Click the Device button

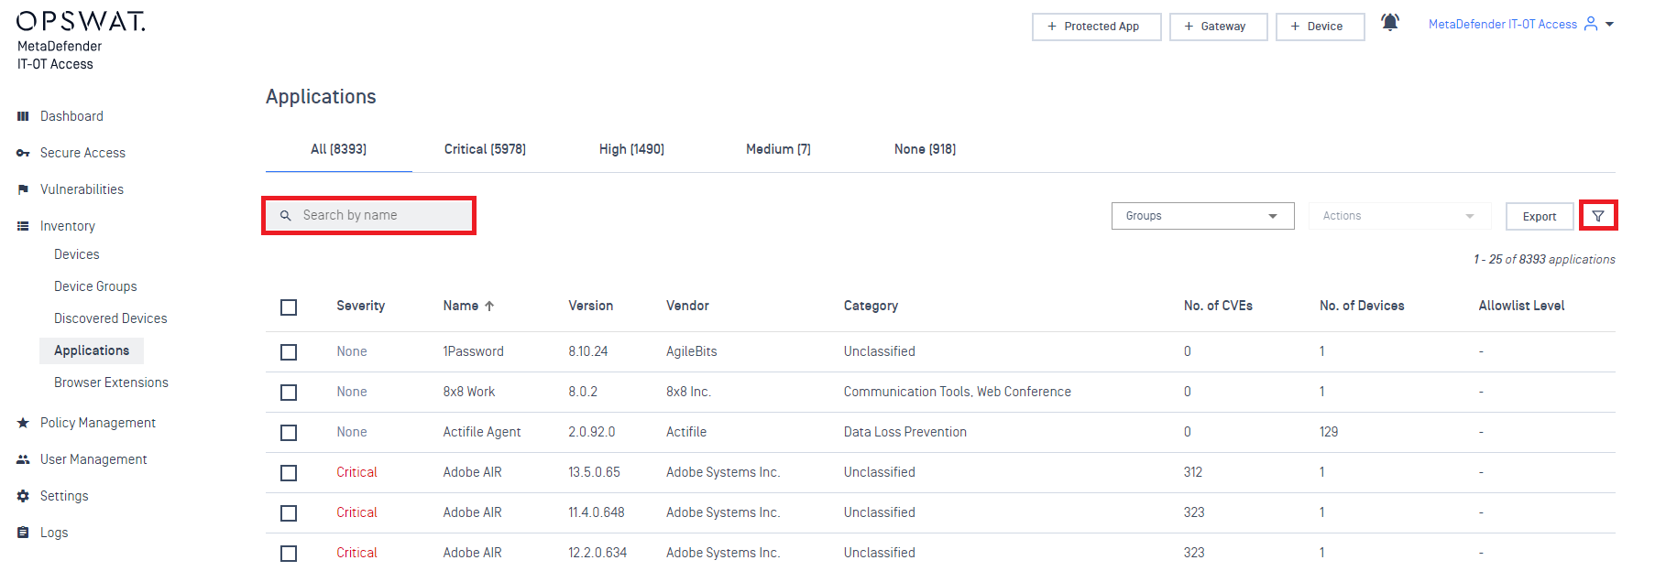(1321, 27)
